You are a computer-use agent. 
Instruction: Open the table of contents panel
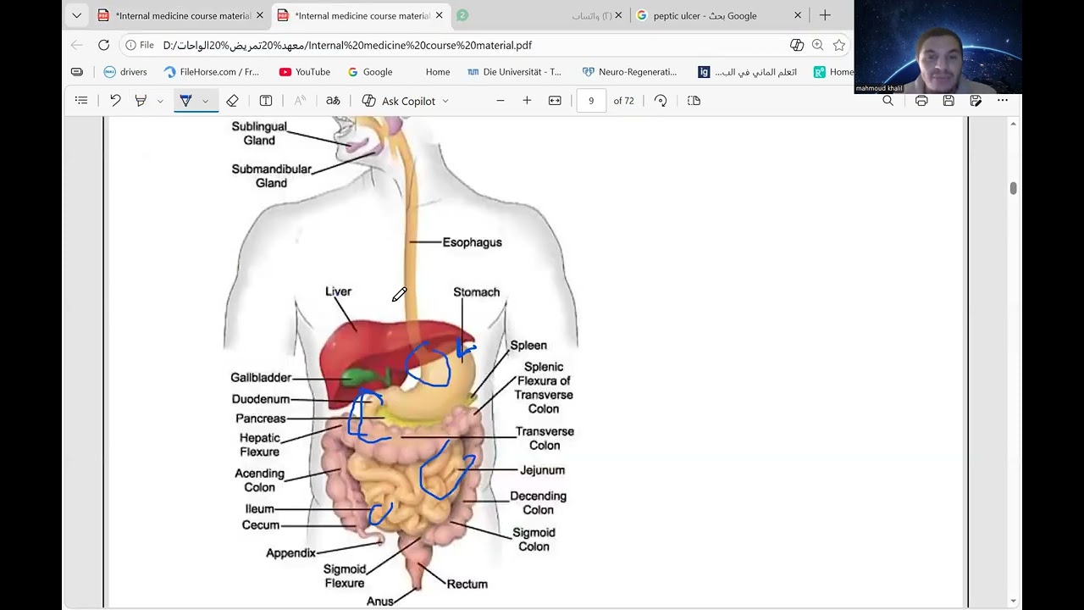coord(81,101)
